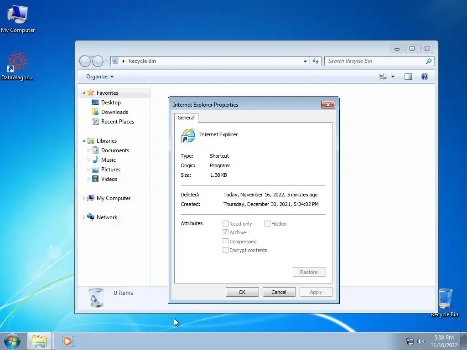Click the Internet Explorer shortcut icon
Image resolution: width=467 pixels, height=350 pixels.
(188, 135)
